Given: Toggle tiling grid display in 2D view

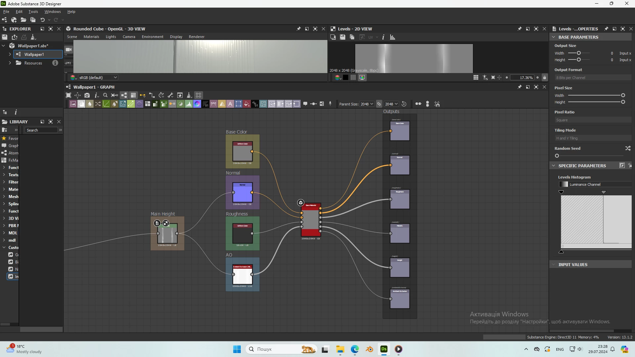Looking at the screenshot, I should (x=476, y=78).
